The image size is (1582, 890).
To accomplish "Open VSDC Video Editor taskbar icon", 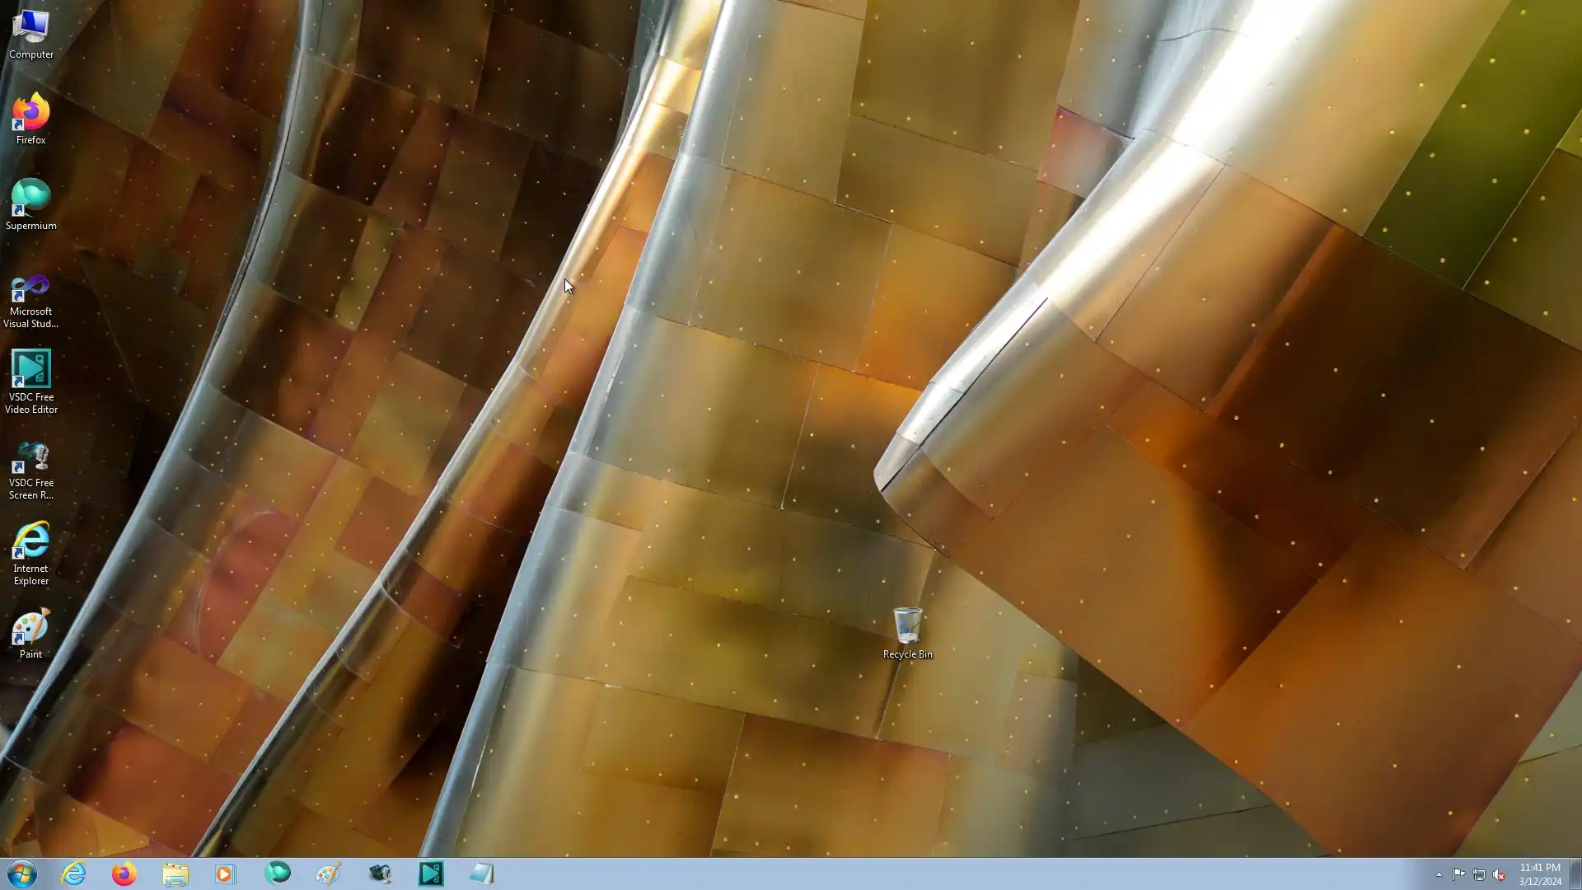I will coord(431,874).
